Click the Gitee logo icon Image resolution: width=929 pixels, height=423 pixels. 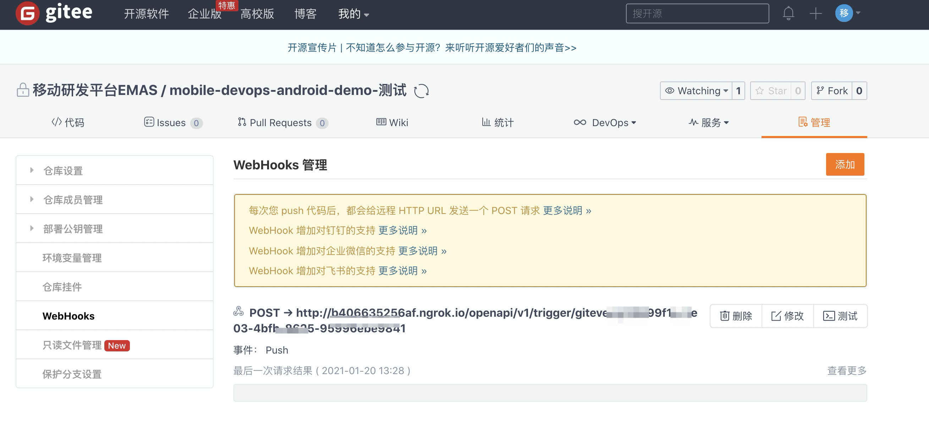point(27,14)
